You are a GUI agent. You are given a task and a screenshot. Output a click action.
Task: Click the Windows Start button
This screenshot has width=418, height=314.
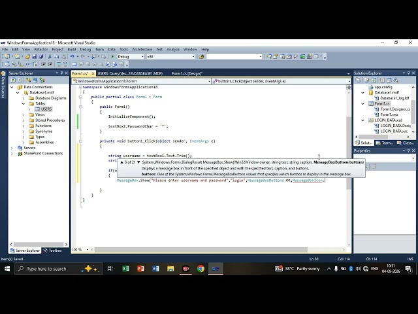7,269
